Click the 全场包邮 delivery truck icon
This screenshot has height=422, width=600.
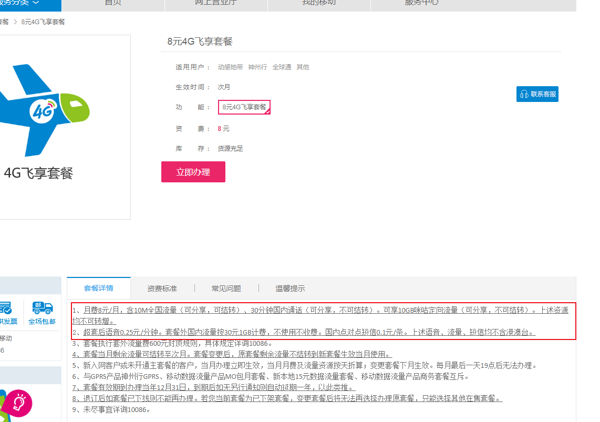click(x=42, y=307)
